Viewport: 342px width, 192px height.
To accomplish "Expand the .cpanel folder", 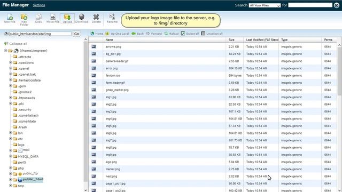I will pyautogui.click(x=10, y=68).
